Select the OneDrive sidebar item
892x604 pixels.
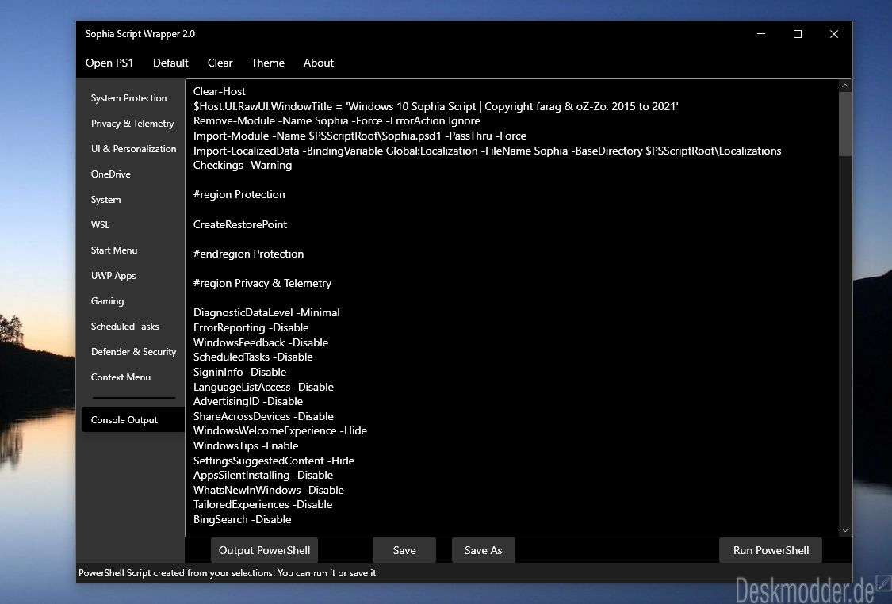point(110,174)
